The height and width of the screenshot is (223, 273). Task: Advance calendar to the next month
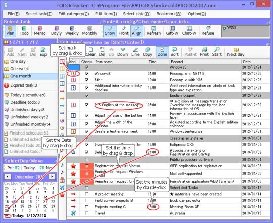tap(52, 176)
